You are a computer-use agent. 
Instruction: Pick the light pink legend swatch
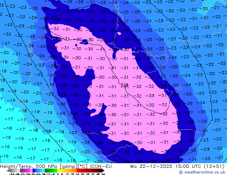31,170
